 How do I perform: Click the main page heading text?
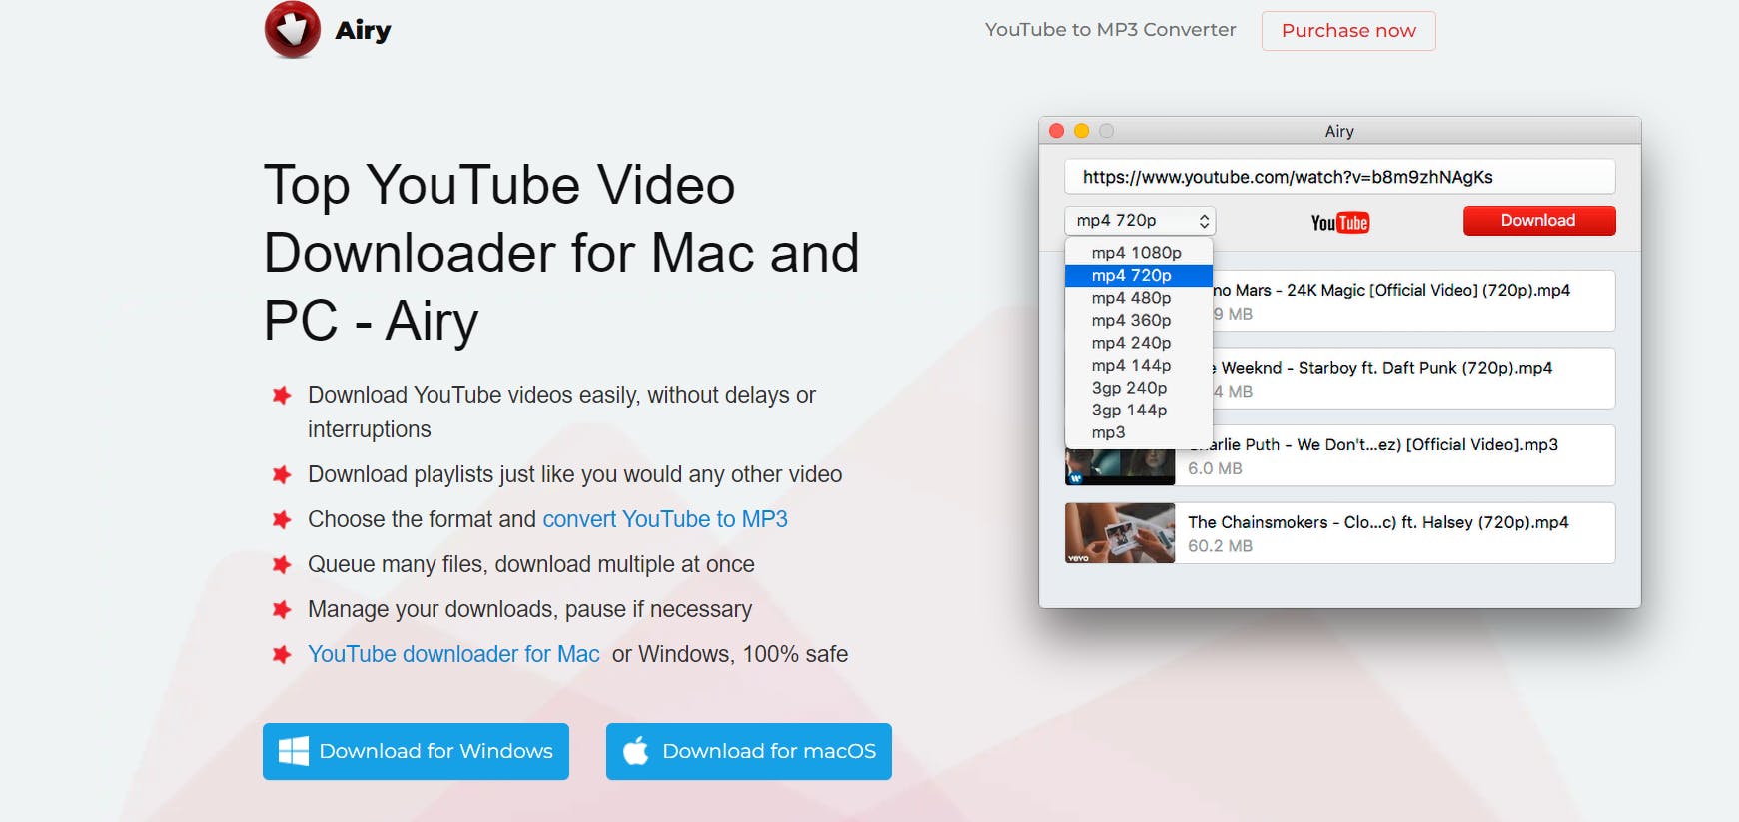(x=561, y=253)
